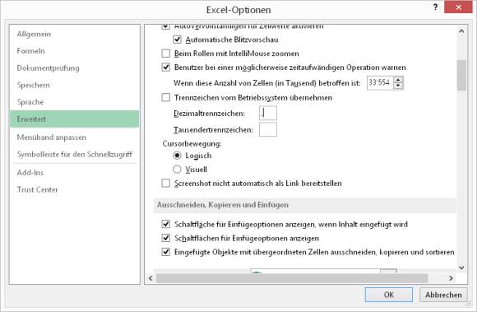Check Trennzeichen vom Betriebssystem übernehmen

tap(166, 97)
